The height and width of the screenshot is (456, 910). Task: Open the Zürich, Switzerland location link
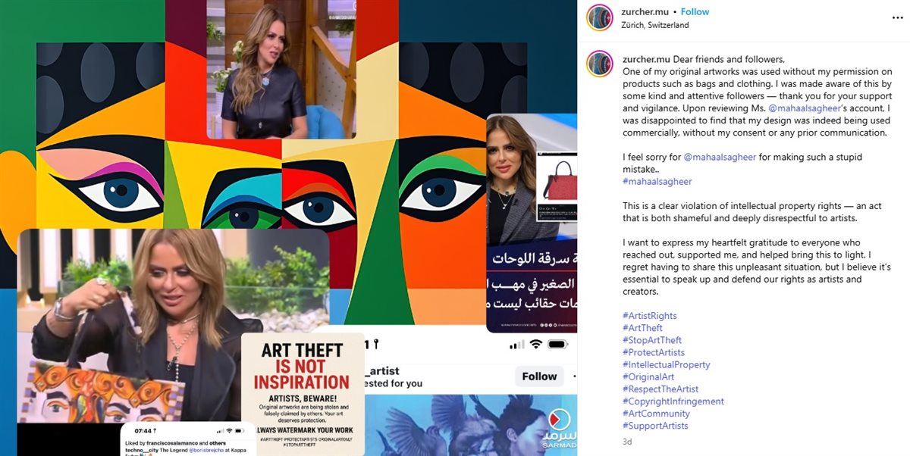(x=655, y=25)
